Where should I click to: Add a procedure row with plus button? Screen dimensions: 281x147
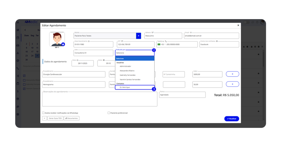(232, 84)
